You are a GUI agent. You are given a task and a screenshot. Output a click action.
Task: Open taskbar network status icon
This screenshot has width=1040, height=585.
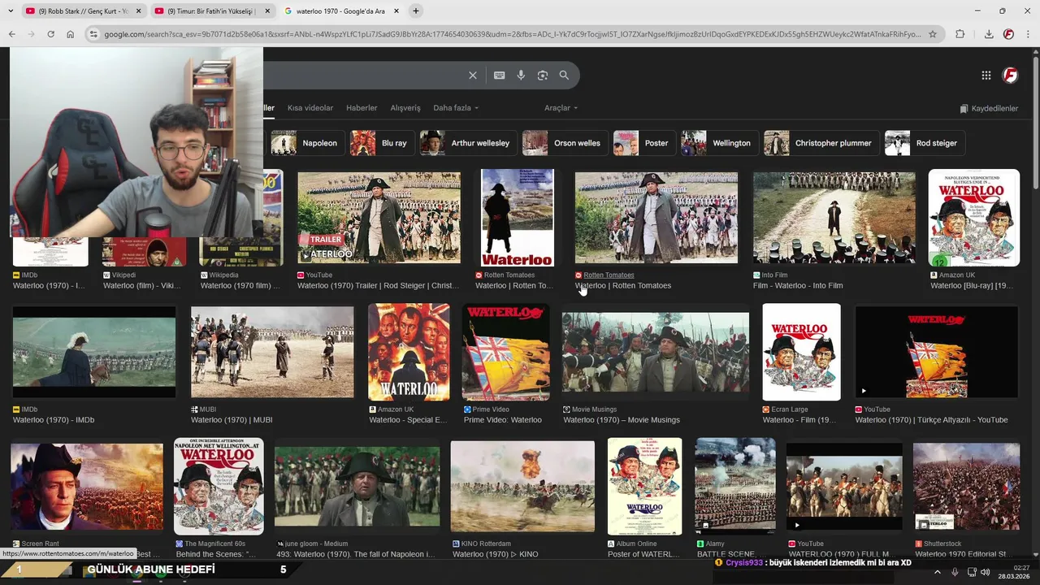click(972, 572)
